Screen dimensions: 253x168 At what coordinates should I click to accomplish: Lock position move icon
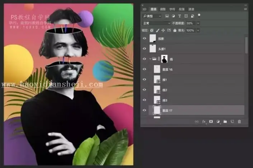tap(163, 30)
